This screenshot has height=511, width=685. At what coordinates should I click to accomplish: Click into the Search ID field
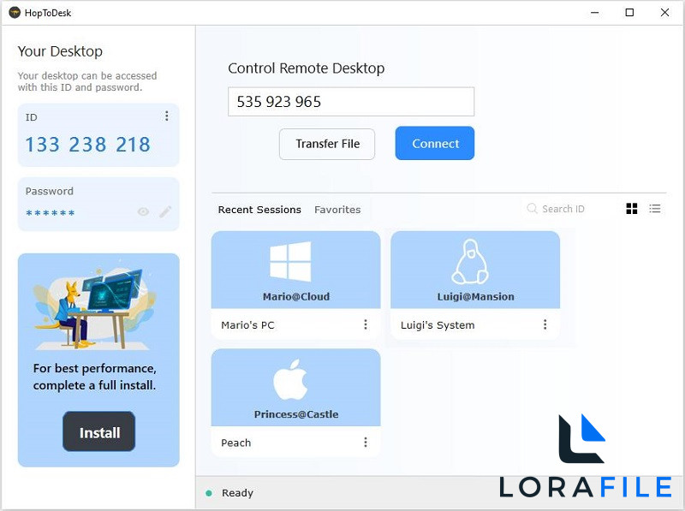coord(563,209)
